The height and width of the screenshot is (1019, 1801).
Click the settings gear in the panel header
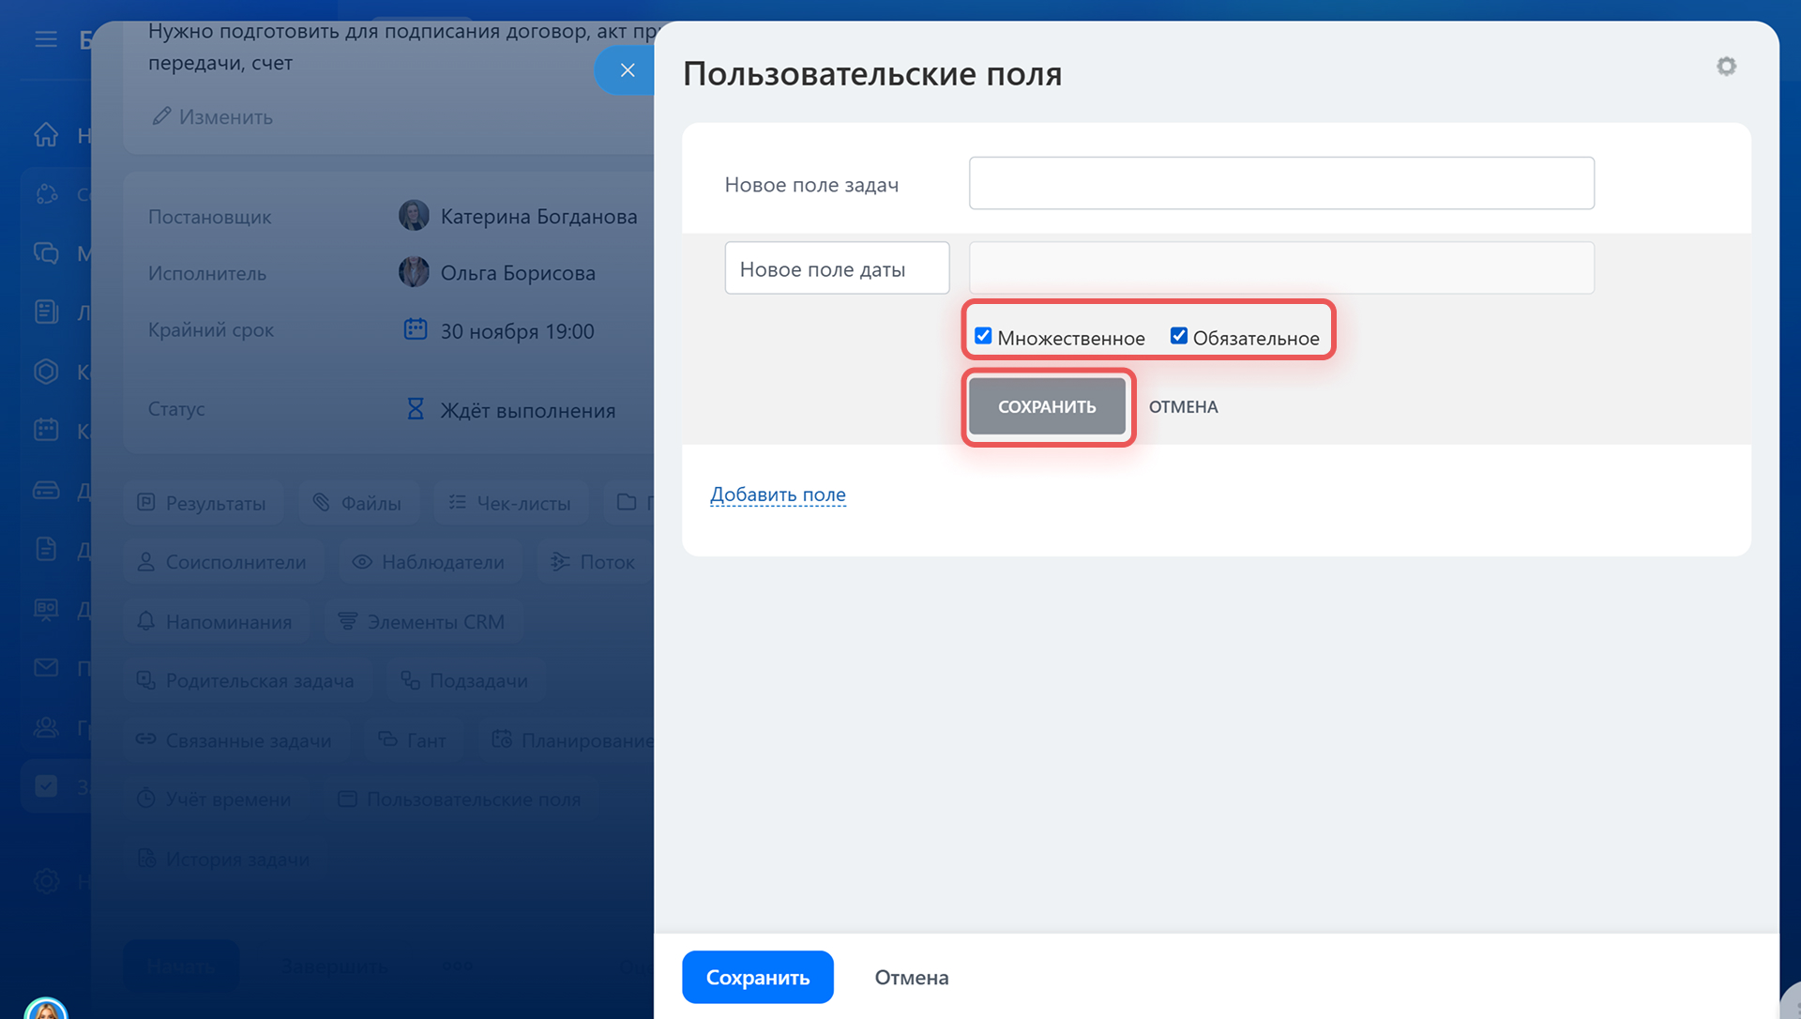[x=1726, y=67]
